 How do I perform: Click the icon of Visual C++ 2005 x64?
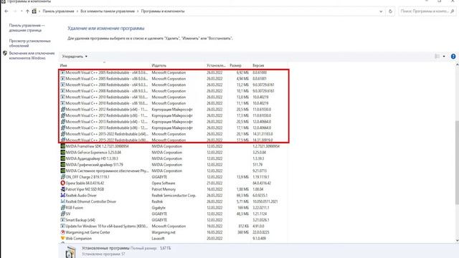(x=62, y=72)
